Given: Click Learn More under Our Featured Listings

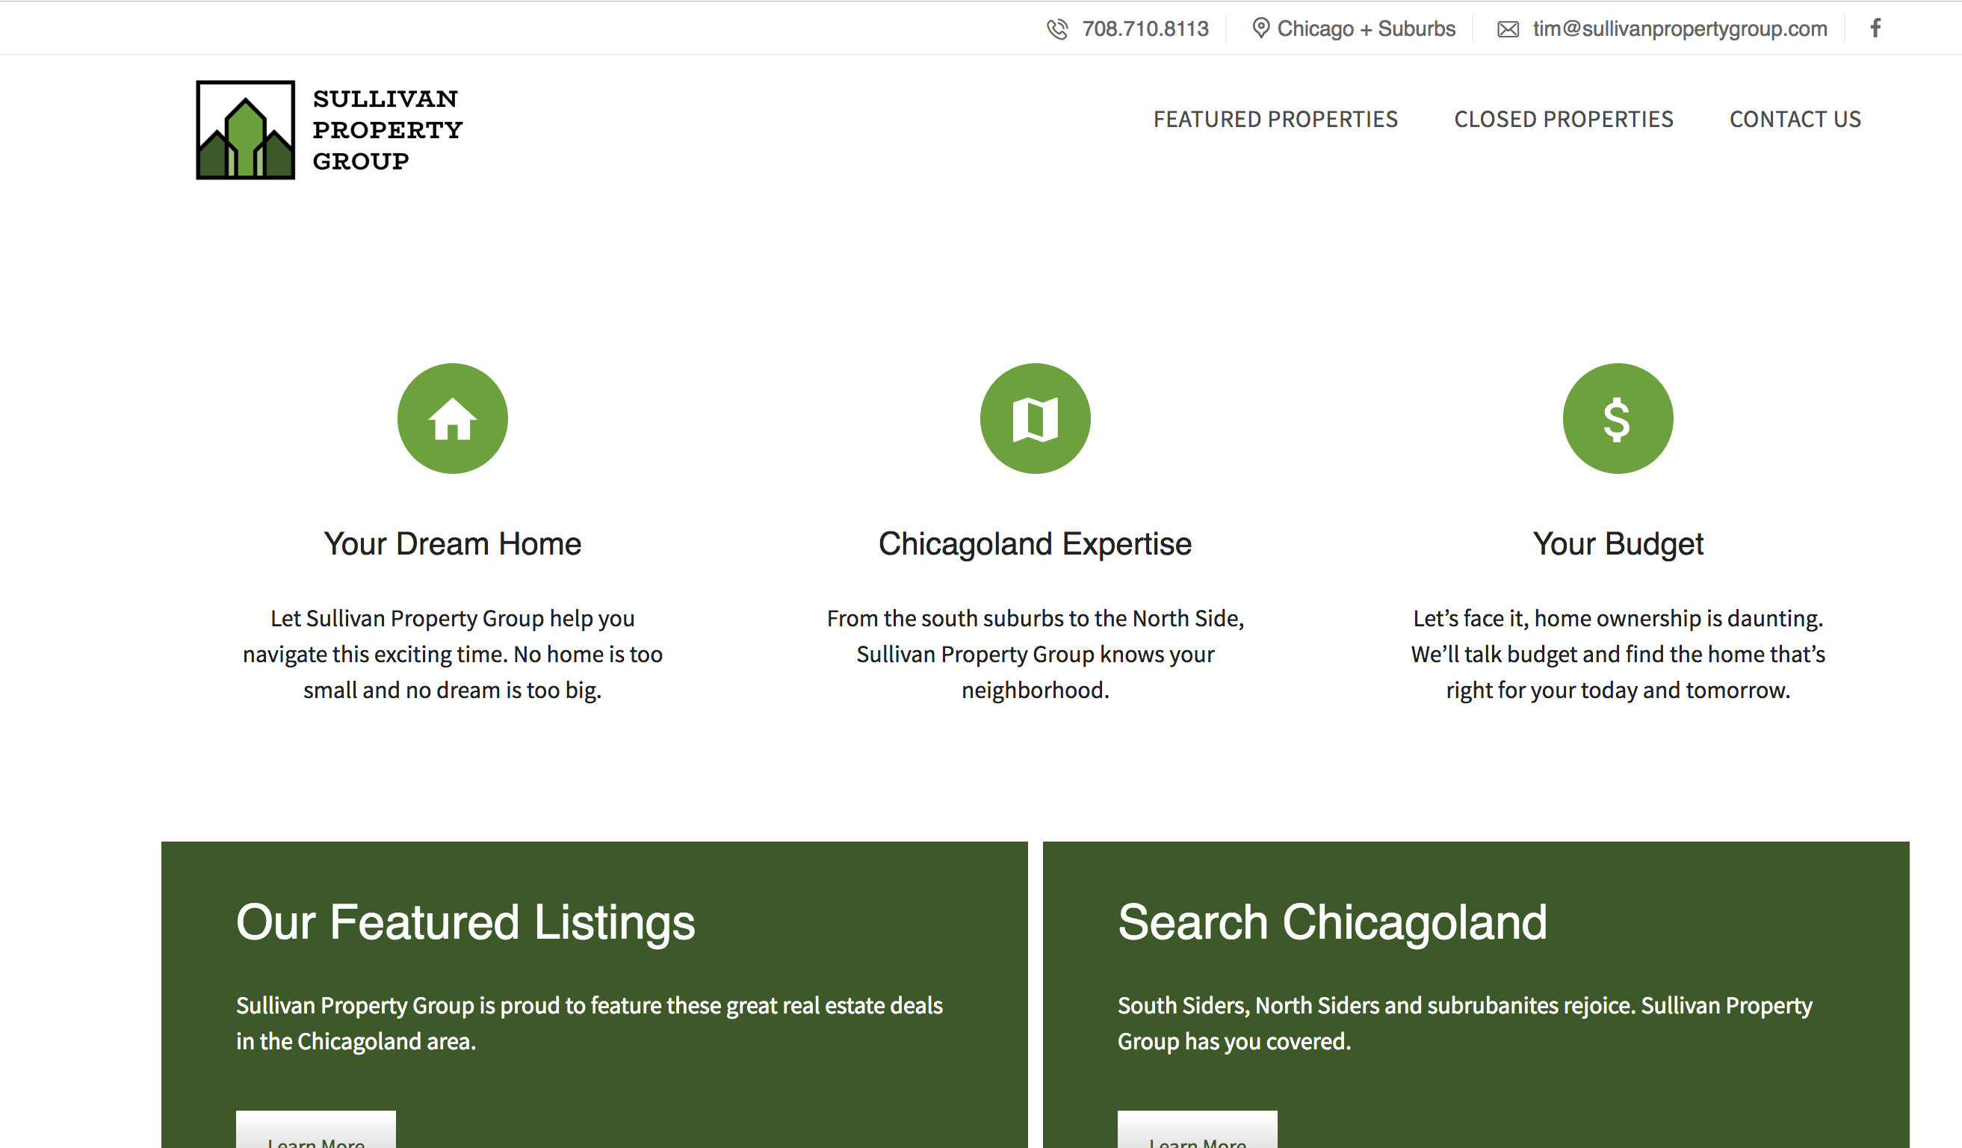Looking at the screenshot, I should (316, 1134).
